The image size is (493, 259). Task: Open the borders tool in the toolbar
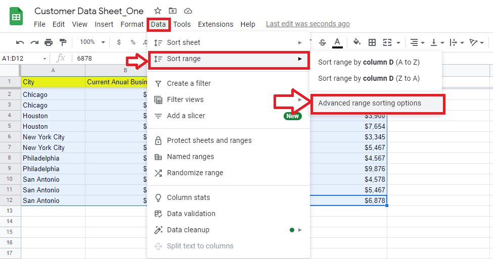372,42
